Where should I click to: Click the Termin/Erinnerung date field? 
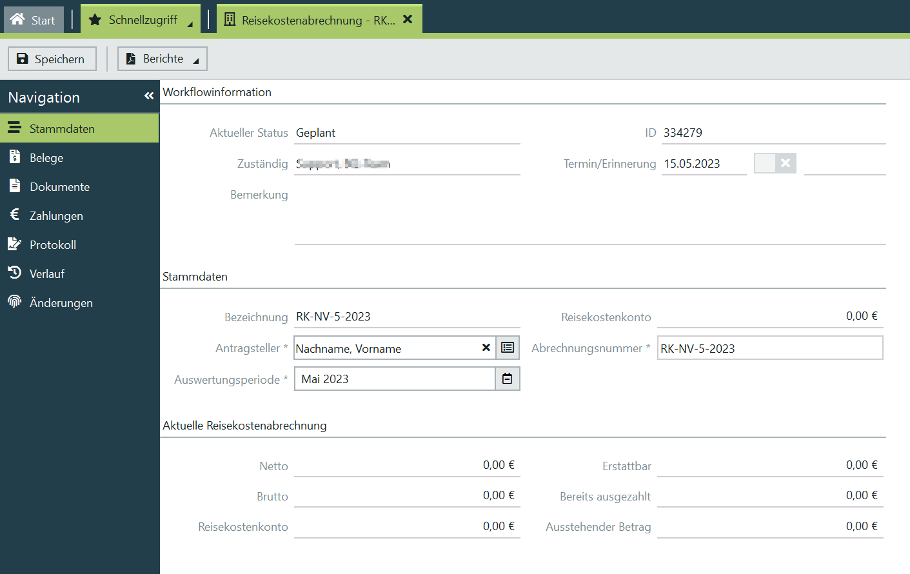tap(703, 164)
